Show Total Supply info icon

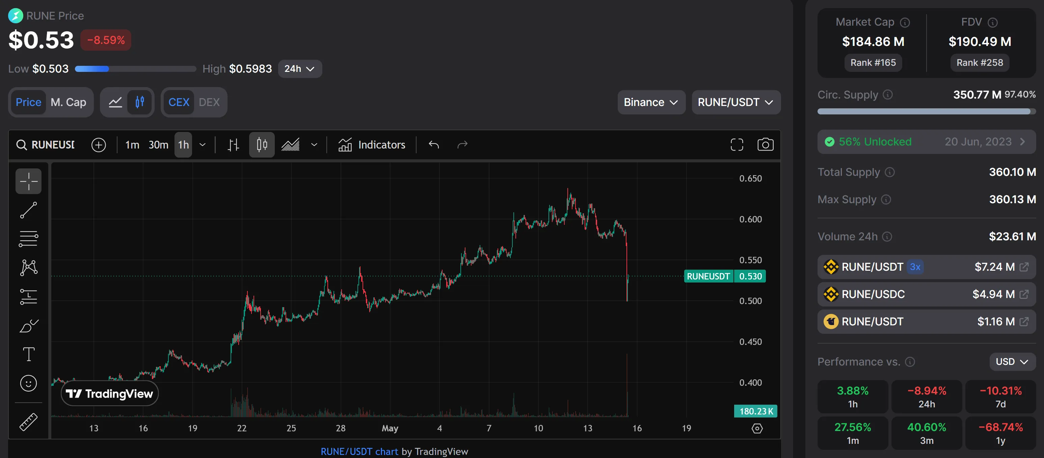(890, 172)
